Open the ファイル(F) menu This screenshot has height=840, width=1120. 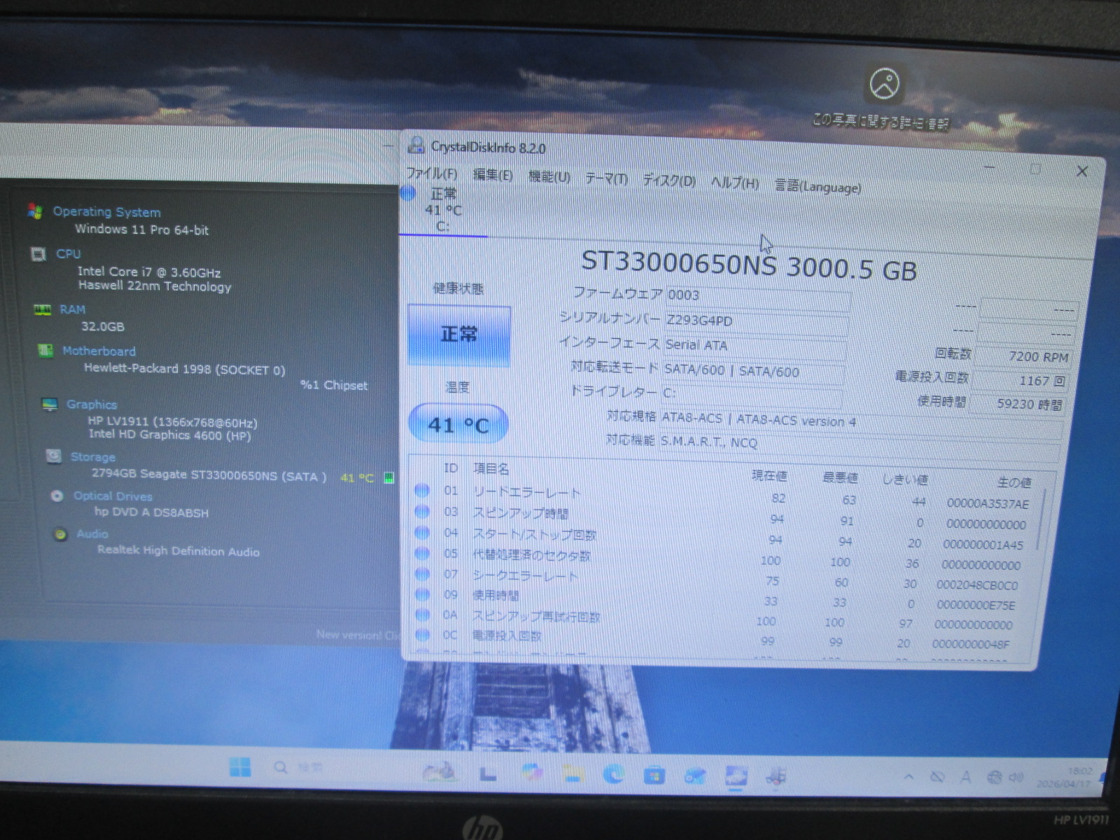[x=431, y=174]
